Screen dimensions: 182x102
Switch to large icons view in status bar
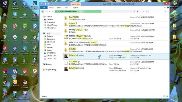click(167, 96)
